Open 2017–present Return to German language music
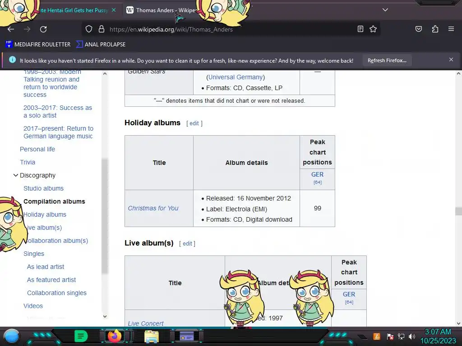 (x=58, y=132)
